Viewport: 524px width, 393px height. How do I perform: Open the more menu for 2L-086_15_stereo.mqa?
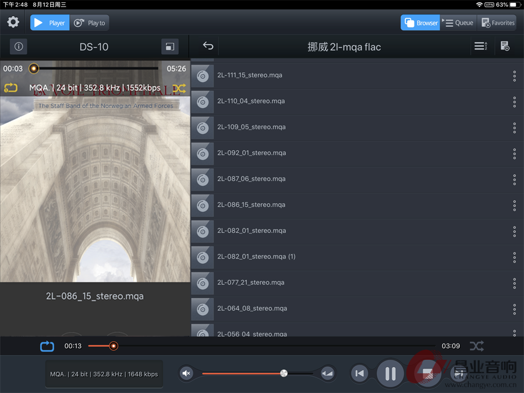[514, 206]
